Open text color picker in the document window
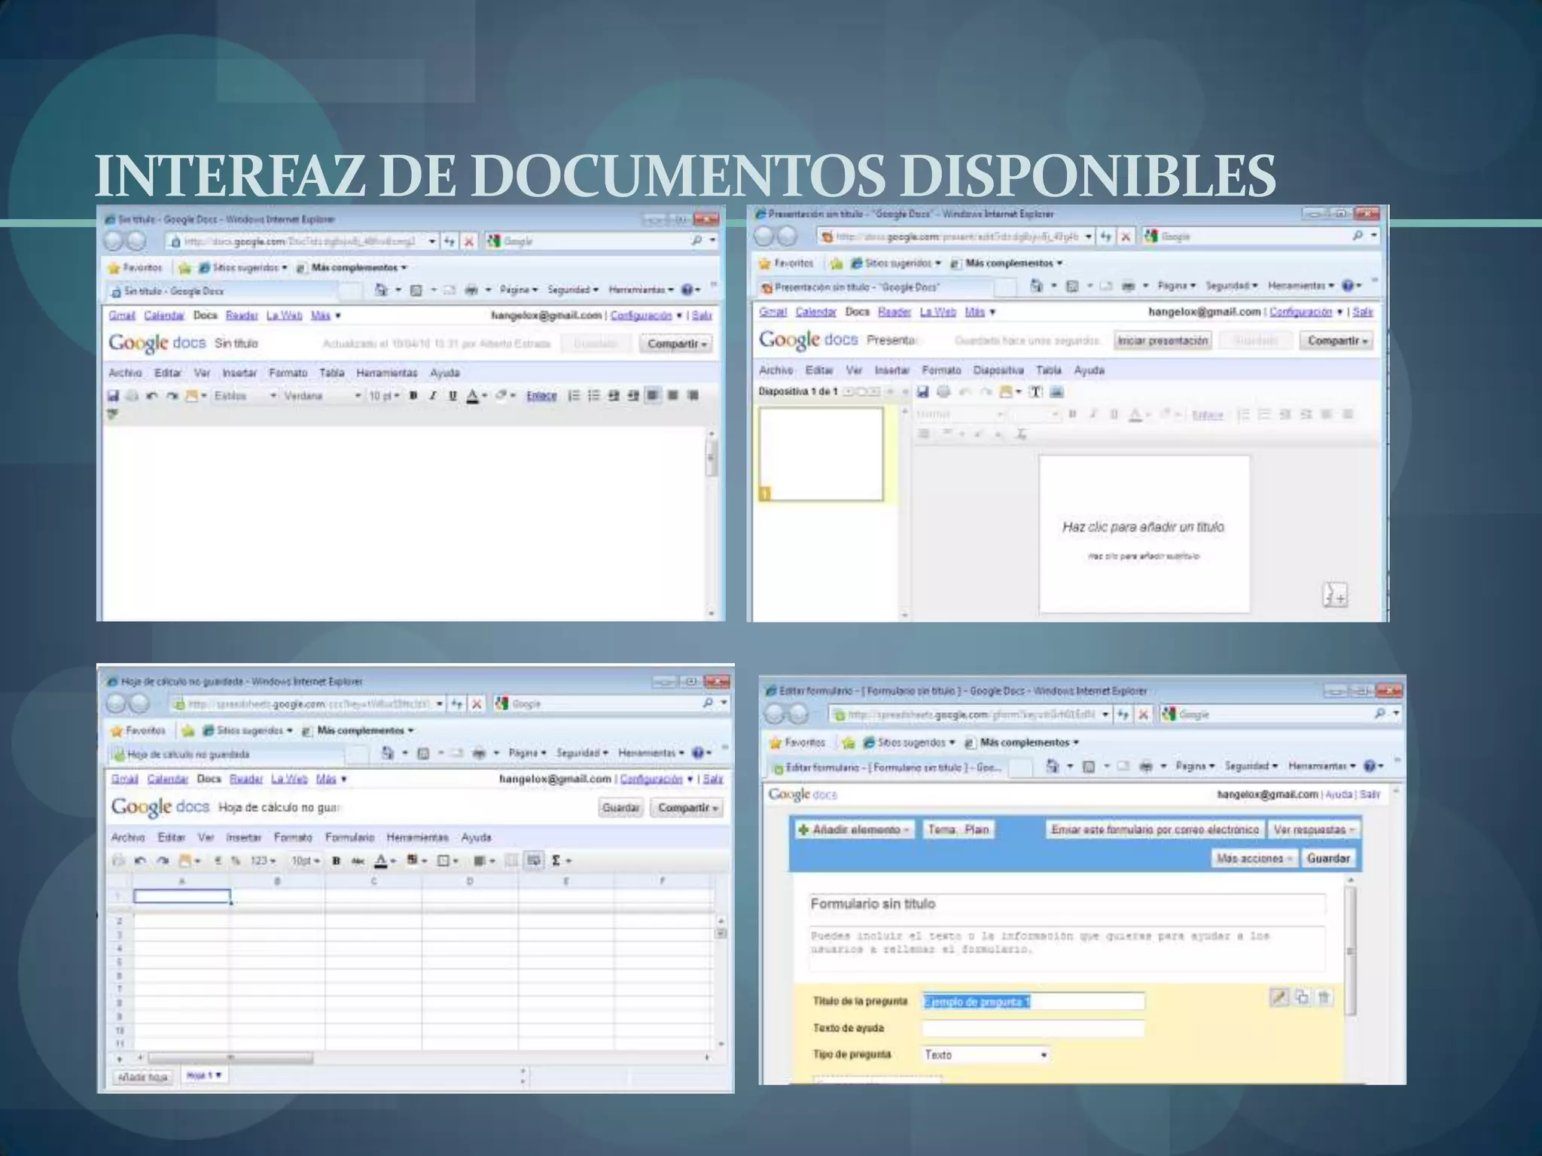1542x1156 pixels. click(476, 396)
